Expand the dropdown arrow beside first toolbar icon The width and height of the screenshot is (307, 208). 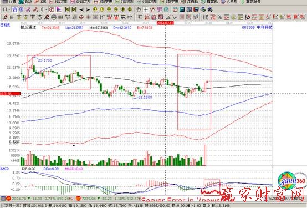(x=9, y=9)
